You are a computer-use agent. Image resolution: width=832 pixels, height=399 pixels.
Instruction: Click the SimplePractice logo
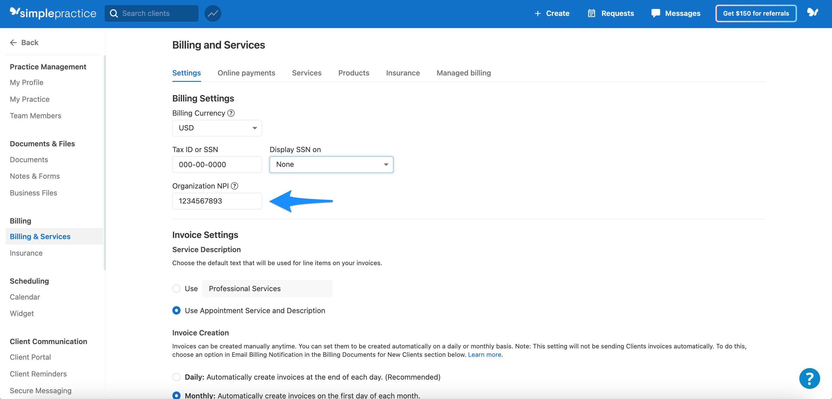click(x=53, y=13)
